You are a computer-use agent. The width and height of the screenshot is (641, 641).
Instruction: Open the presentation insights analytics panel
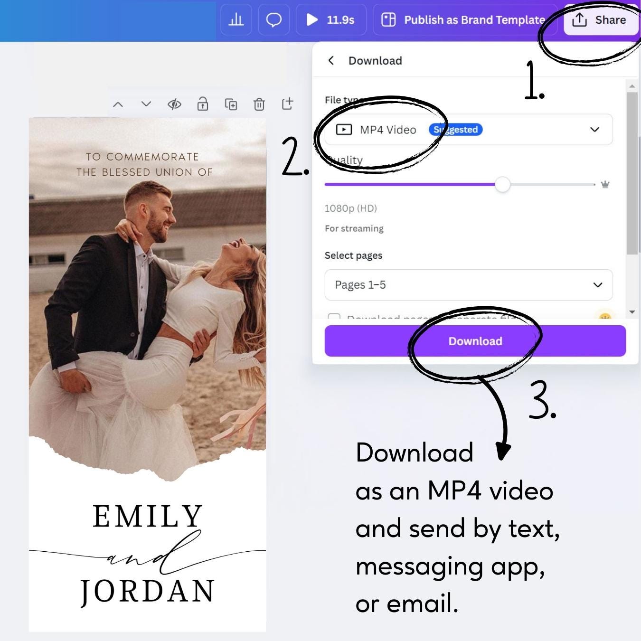coord(236,19)
